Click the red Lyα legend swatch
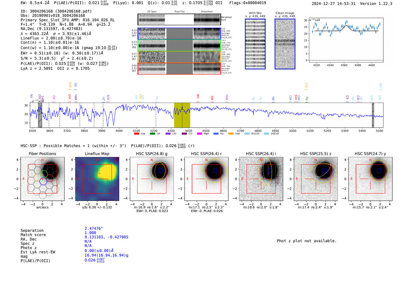 pos(137,134)
